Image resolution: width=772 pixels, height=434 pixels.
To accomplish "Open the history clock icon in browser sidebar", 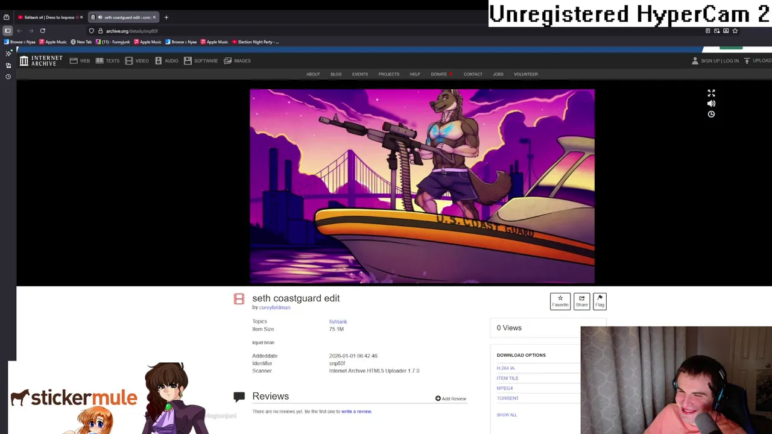I will 8,77.
